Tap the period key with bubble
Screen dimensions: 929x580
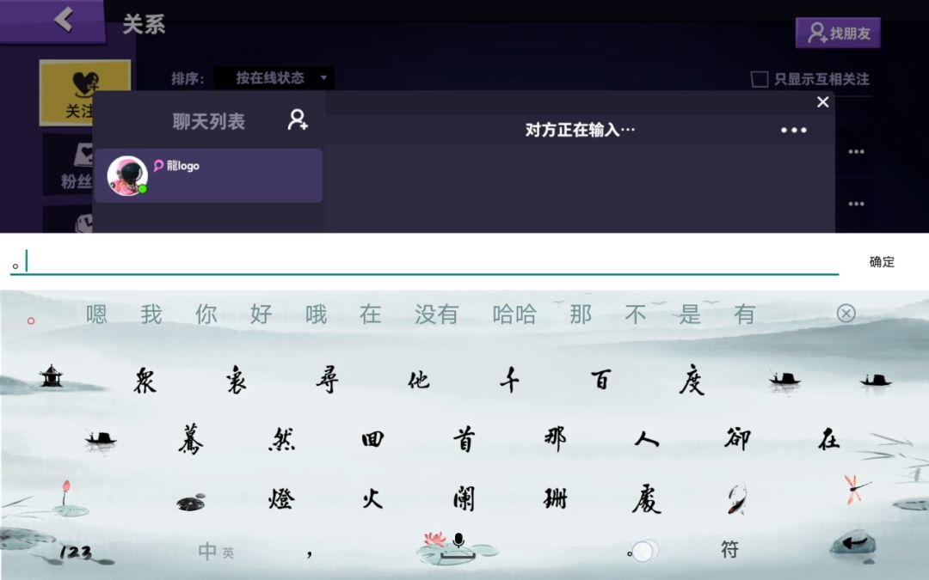point(642,551)
